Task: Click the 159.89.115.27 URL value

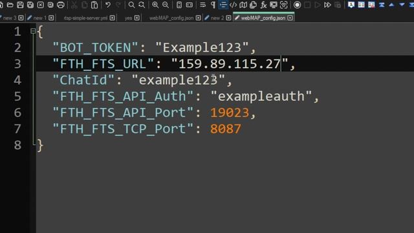Action: [x=230, y=64]
